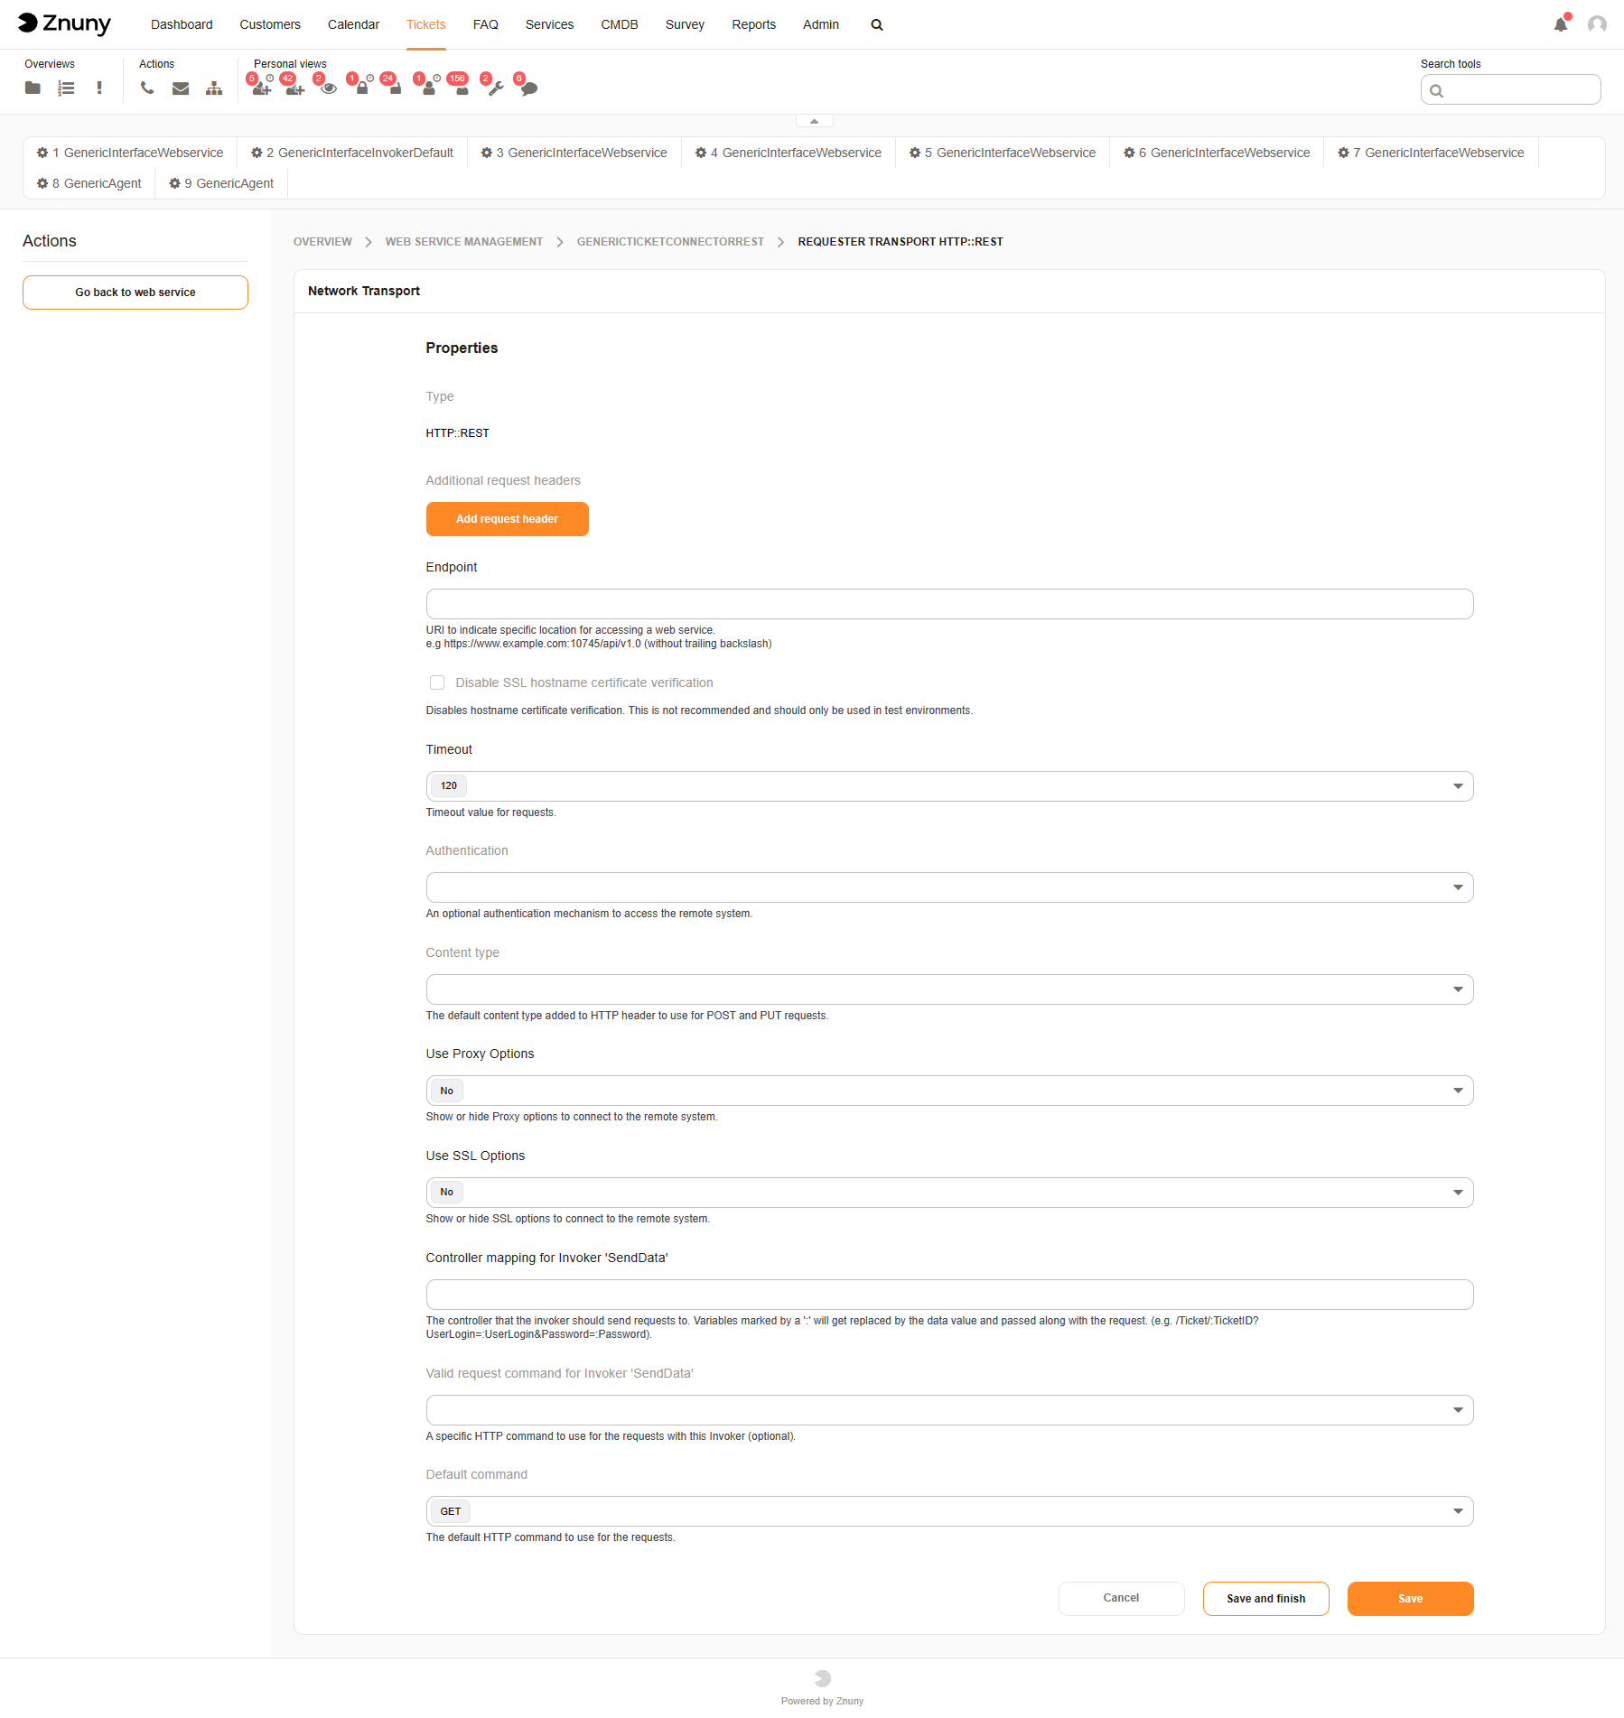Screen dimensions: 1624x1718
Task: Open the Queue view folder icon
Action: (x=33, y=88)
